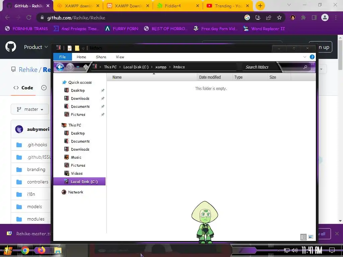Sort by Date modified column header

pos(214,77)
